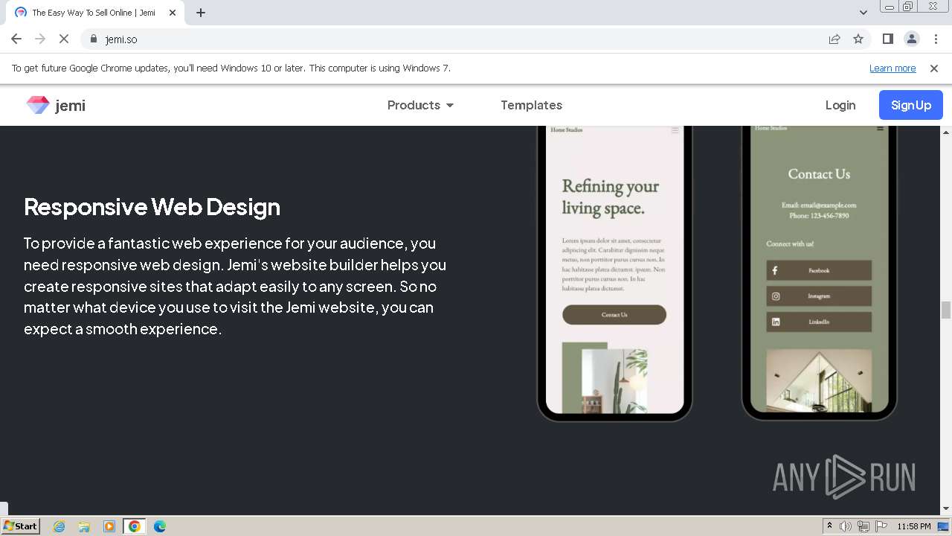The height and width of the screenshot is (536, 952).
Task: Click the Chrome taskbar icon
Action: tap(135, 526)
